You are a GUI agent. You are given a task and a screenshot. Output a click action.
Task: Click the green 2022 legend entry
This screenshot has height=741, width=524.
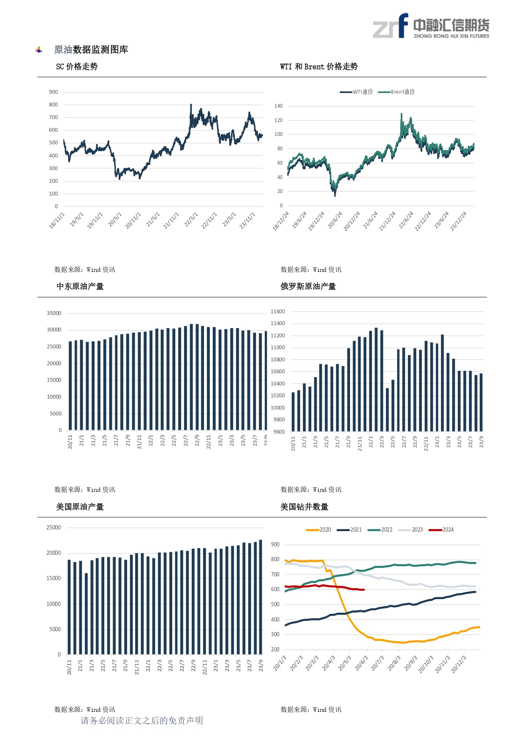pyautogui.click(x=380, y=530)
